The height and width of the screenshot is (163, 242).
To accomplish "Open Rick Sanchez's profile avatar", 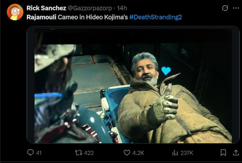I will point(15,12).
